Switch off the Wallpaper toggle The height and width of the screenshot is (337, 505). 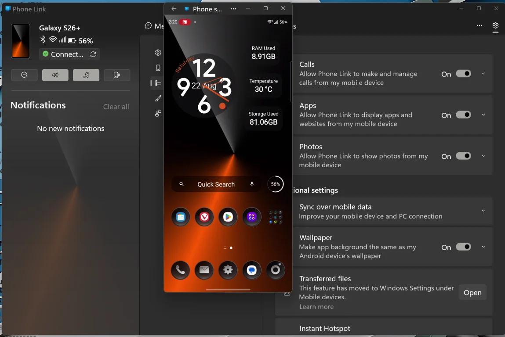click(x=463, y=247)
